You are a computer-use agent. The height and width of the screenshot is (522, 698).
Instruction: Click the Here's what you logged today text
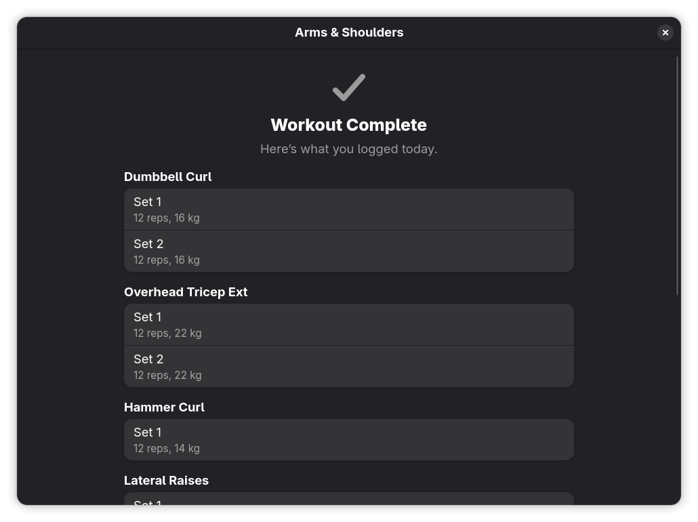tap(348, 148)
